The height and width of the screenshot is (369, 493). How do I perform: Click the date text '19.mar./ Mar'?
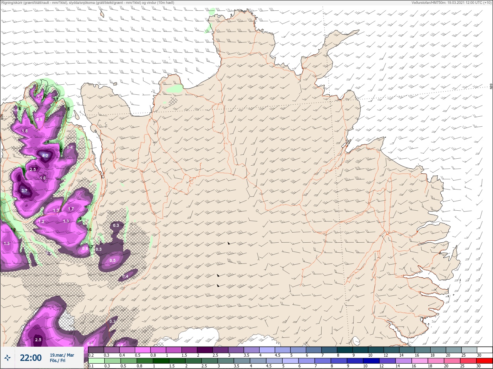coord(62,355)
